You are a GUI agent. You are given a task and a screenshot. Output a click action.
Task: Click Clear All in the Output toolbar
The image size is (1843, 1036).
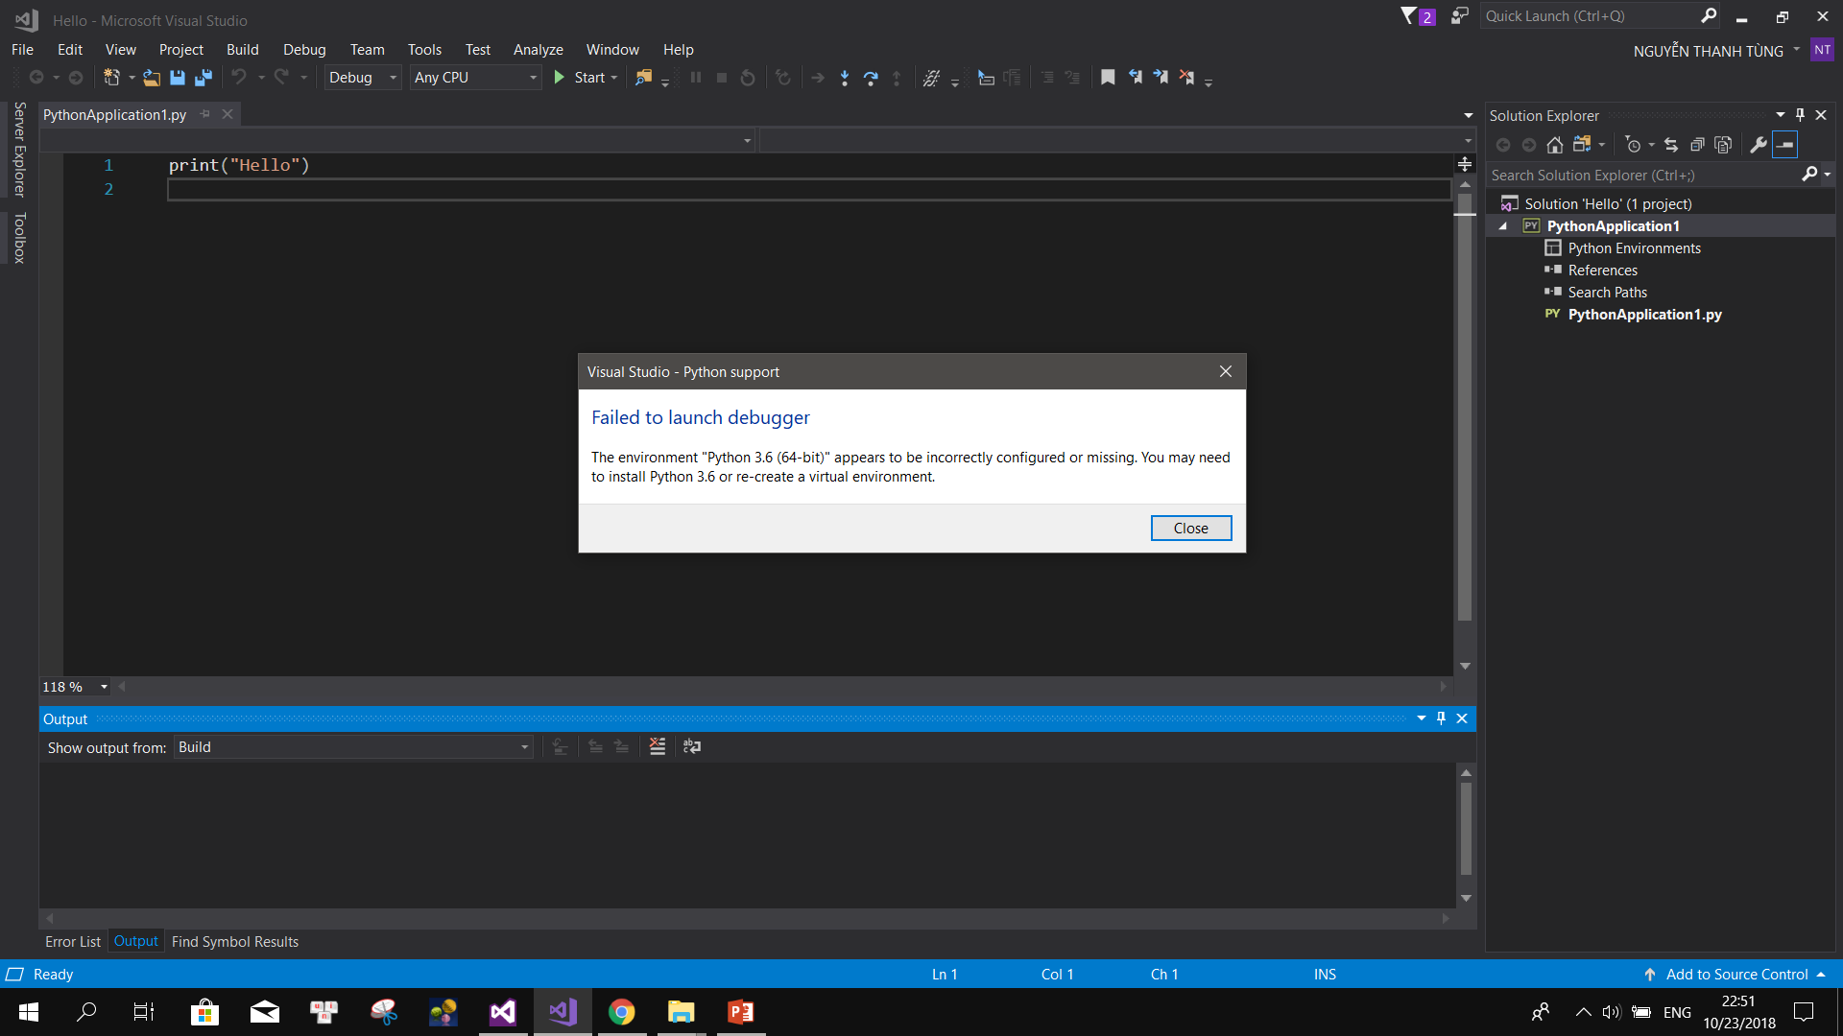point(658,746)
